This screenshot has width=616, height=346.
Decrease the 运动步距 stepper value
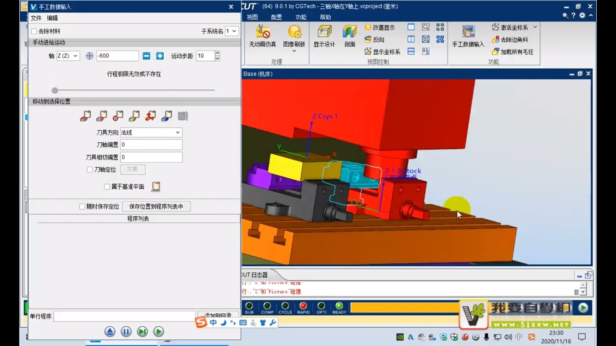218,58
